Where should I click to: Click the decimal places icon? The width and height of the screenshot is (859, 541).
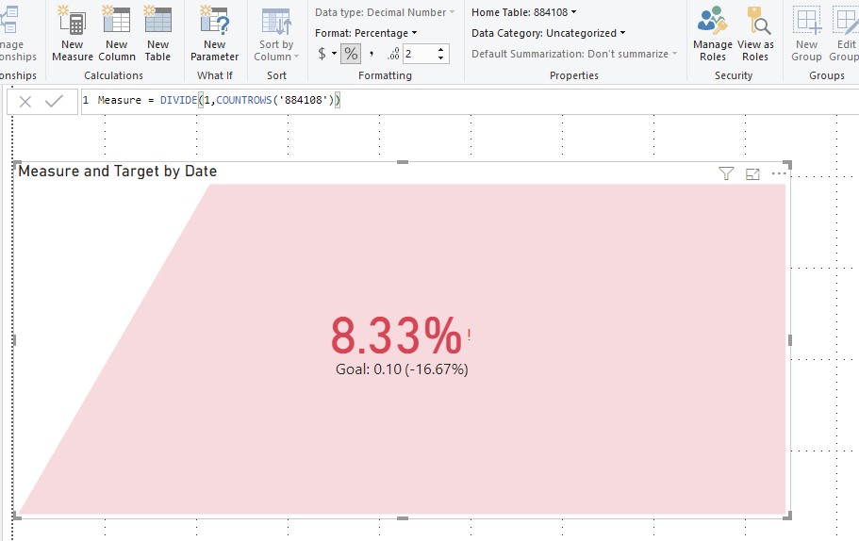tap(393, 54)
